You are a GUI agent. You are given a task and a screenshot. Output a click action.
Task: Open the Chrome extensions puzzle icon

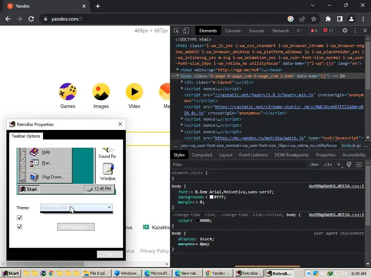328,19
